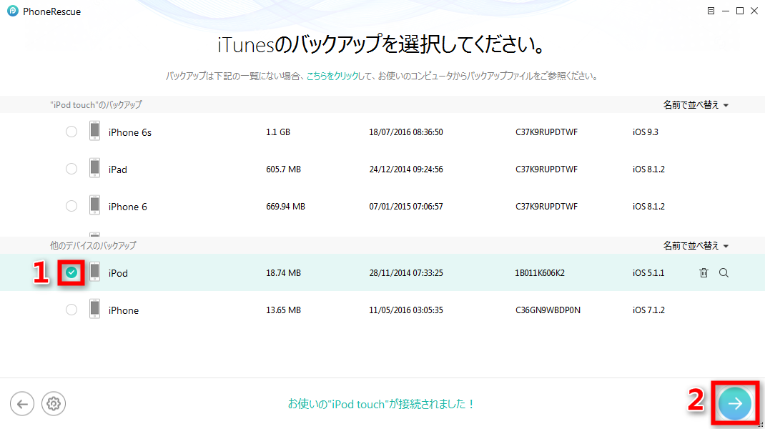Click the iPod name text
This screenshot has width=765, height=429.
pyautogui.click(x=118, y=273)
